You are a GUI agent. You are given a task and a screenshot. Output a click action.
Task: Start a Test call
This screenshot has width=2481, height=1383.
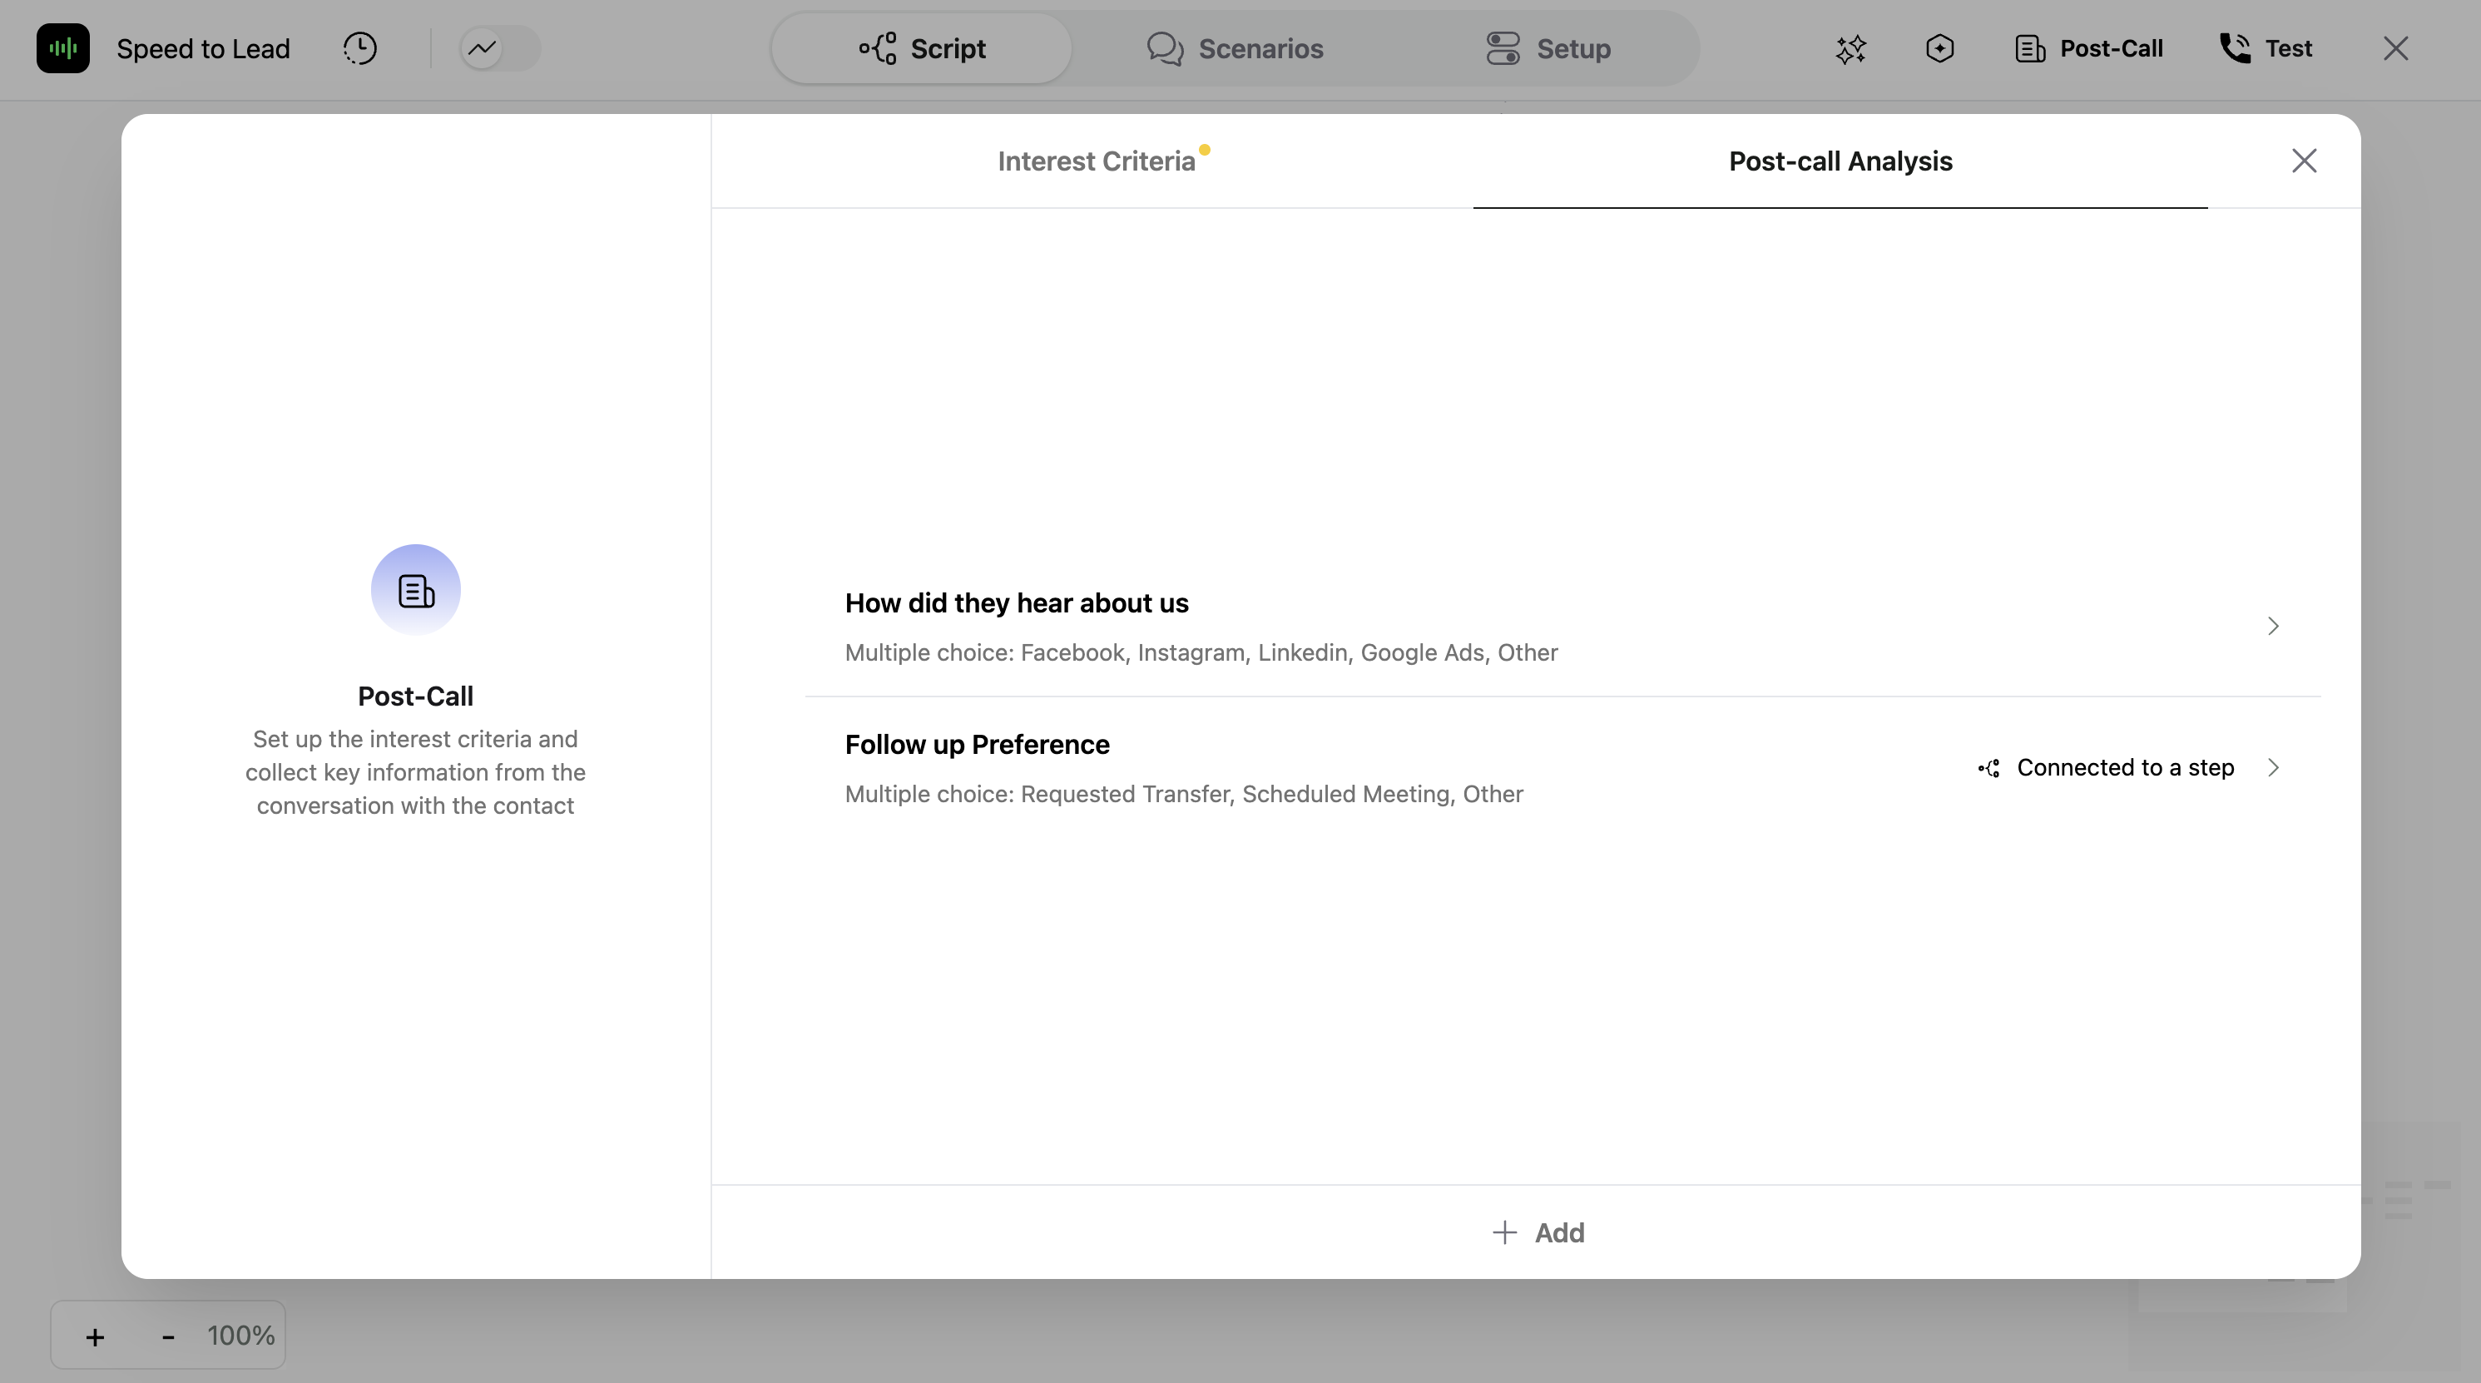[2266, 48]
